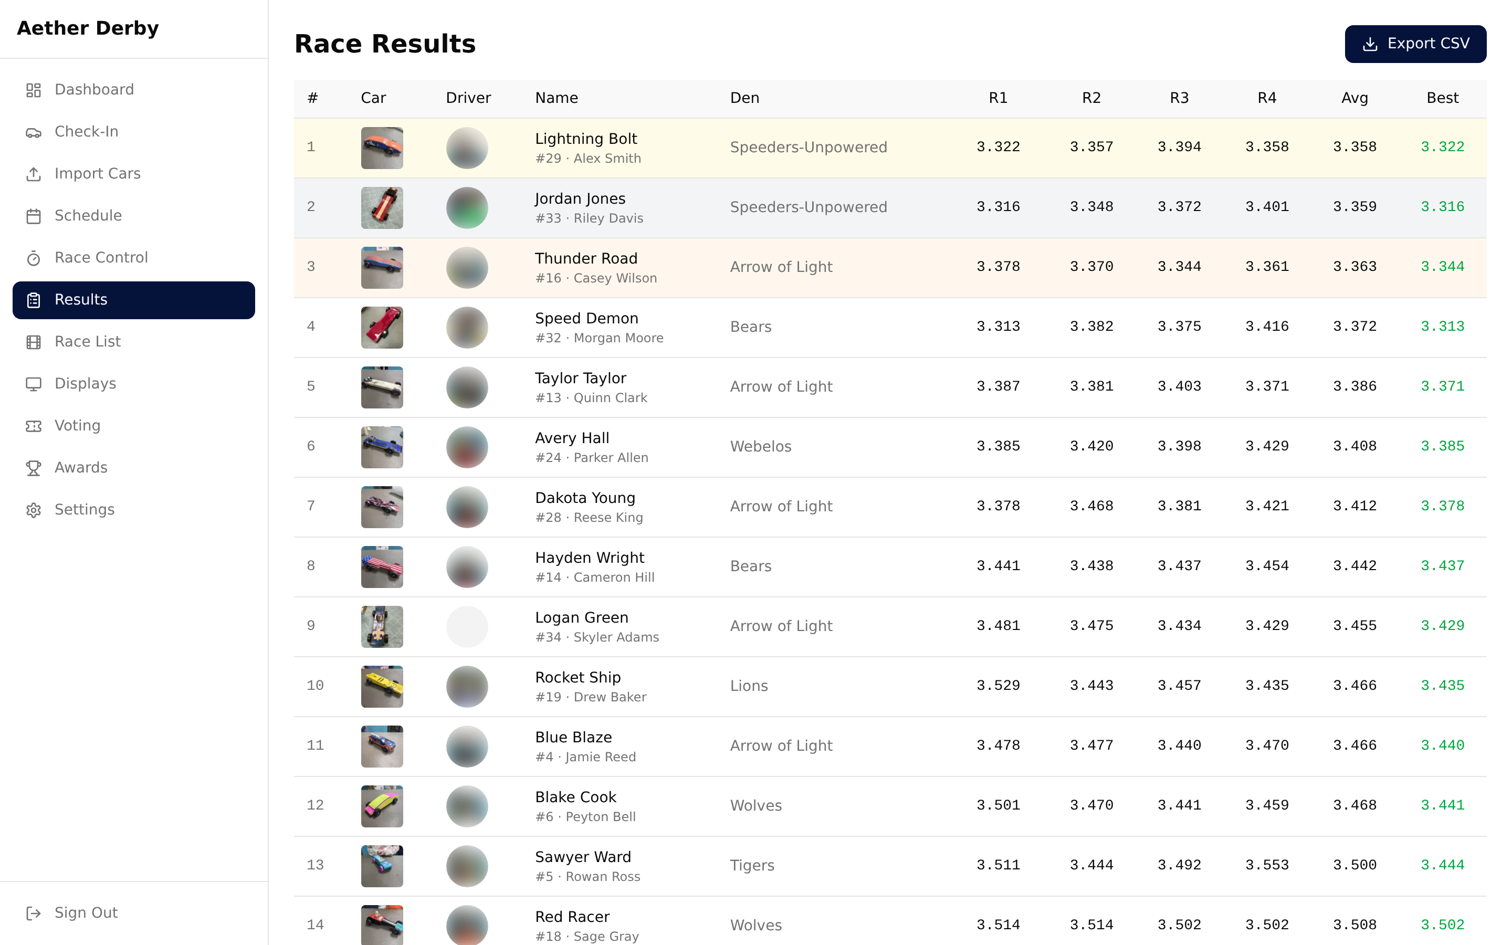
Task: Open the Schedule calendar icon
Action: click(33, 216)
